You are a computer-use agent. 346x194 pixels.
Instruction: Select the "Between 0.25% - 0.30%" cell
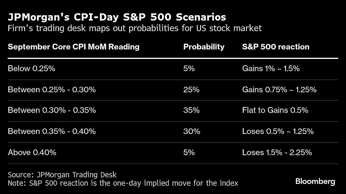pyautogui.click(x=52, y=90)
